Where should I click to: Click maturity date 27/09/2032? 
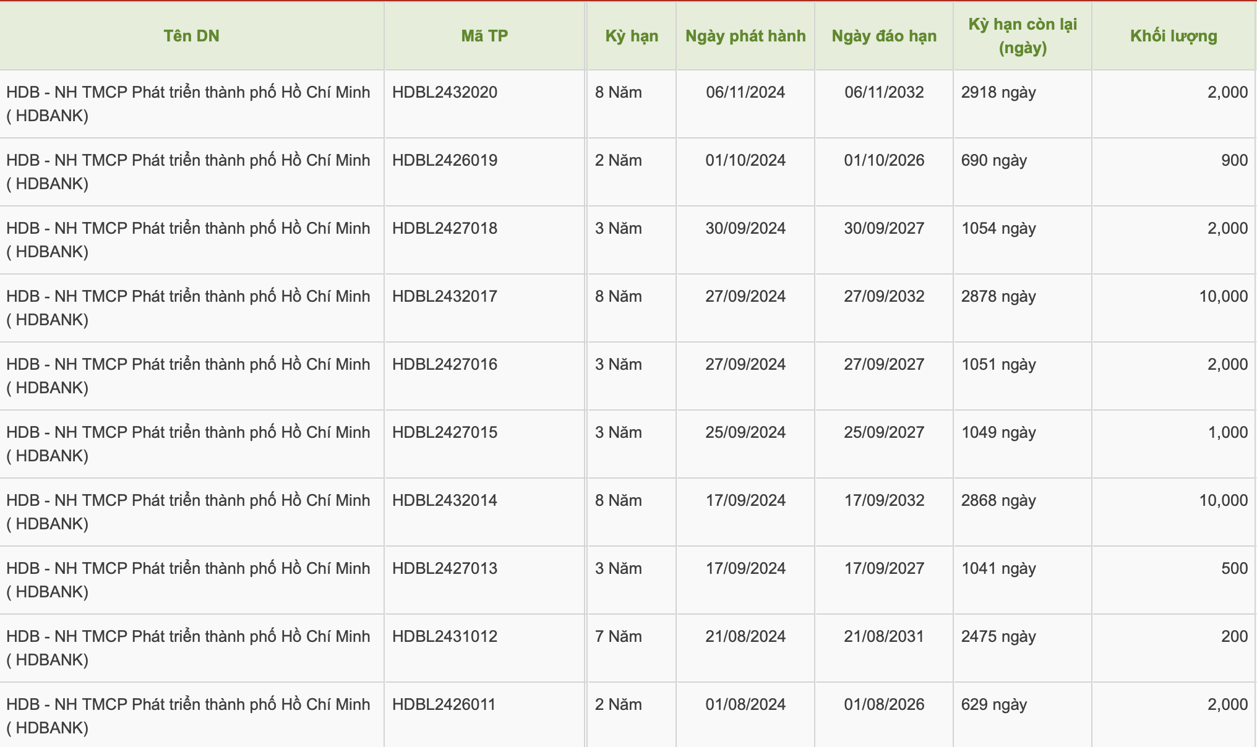pos(884,296)
